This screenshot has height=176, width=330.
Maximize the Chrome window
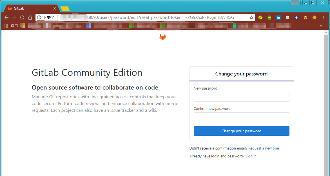313,3
